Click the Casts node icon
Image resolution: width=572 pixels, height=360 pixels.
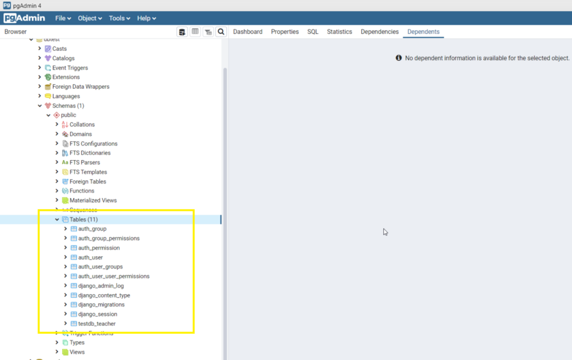point(48,48)
